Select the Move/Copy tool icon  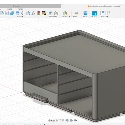(23, 13)
